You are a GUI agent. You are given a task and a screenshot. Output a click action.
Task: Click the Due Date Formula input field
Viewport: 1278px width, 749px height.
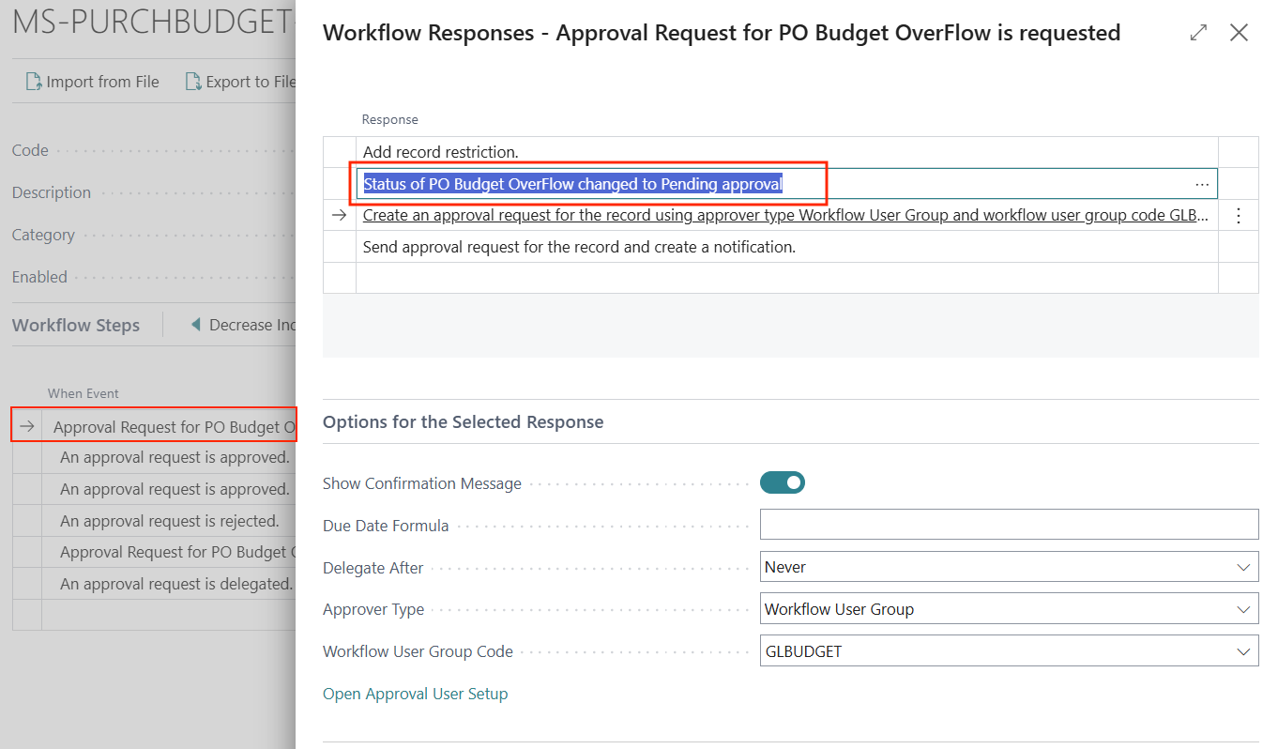click(1009, 525)
